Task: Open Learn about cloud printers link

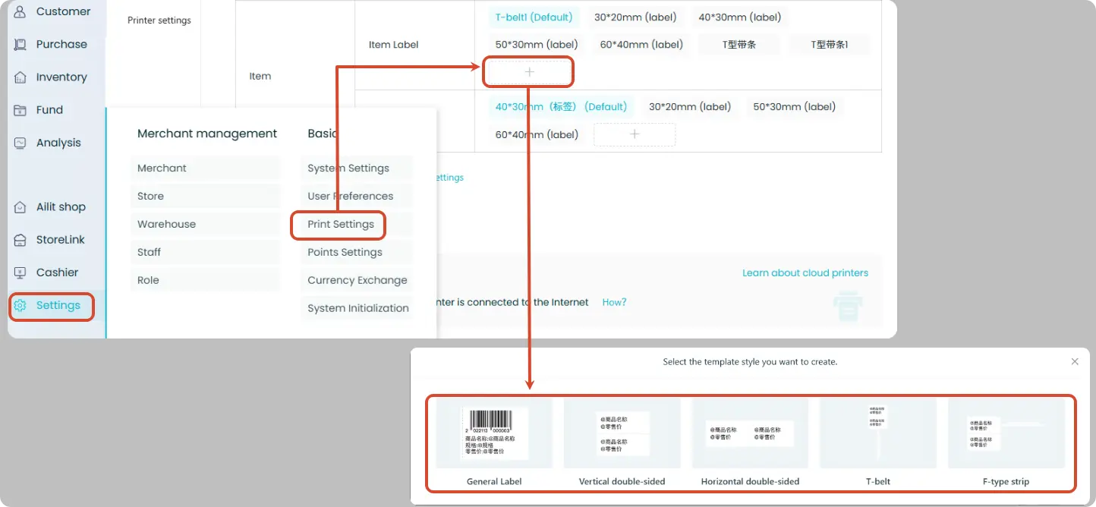Action: click(x=805, y=272)
